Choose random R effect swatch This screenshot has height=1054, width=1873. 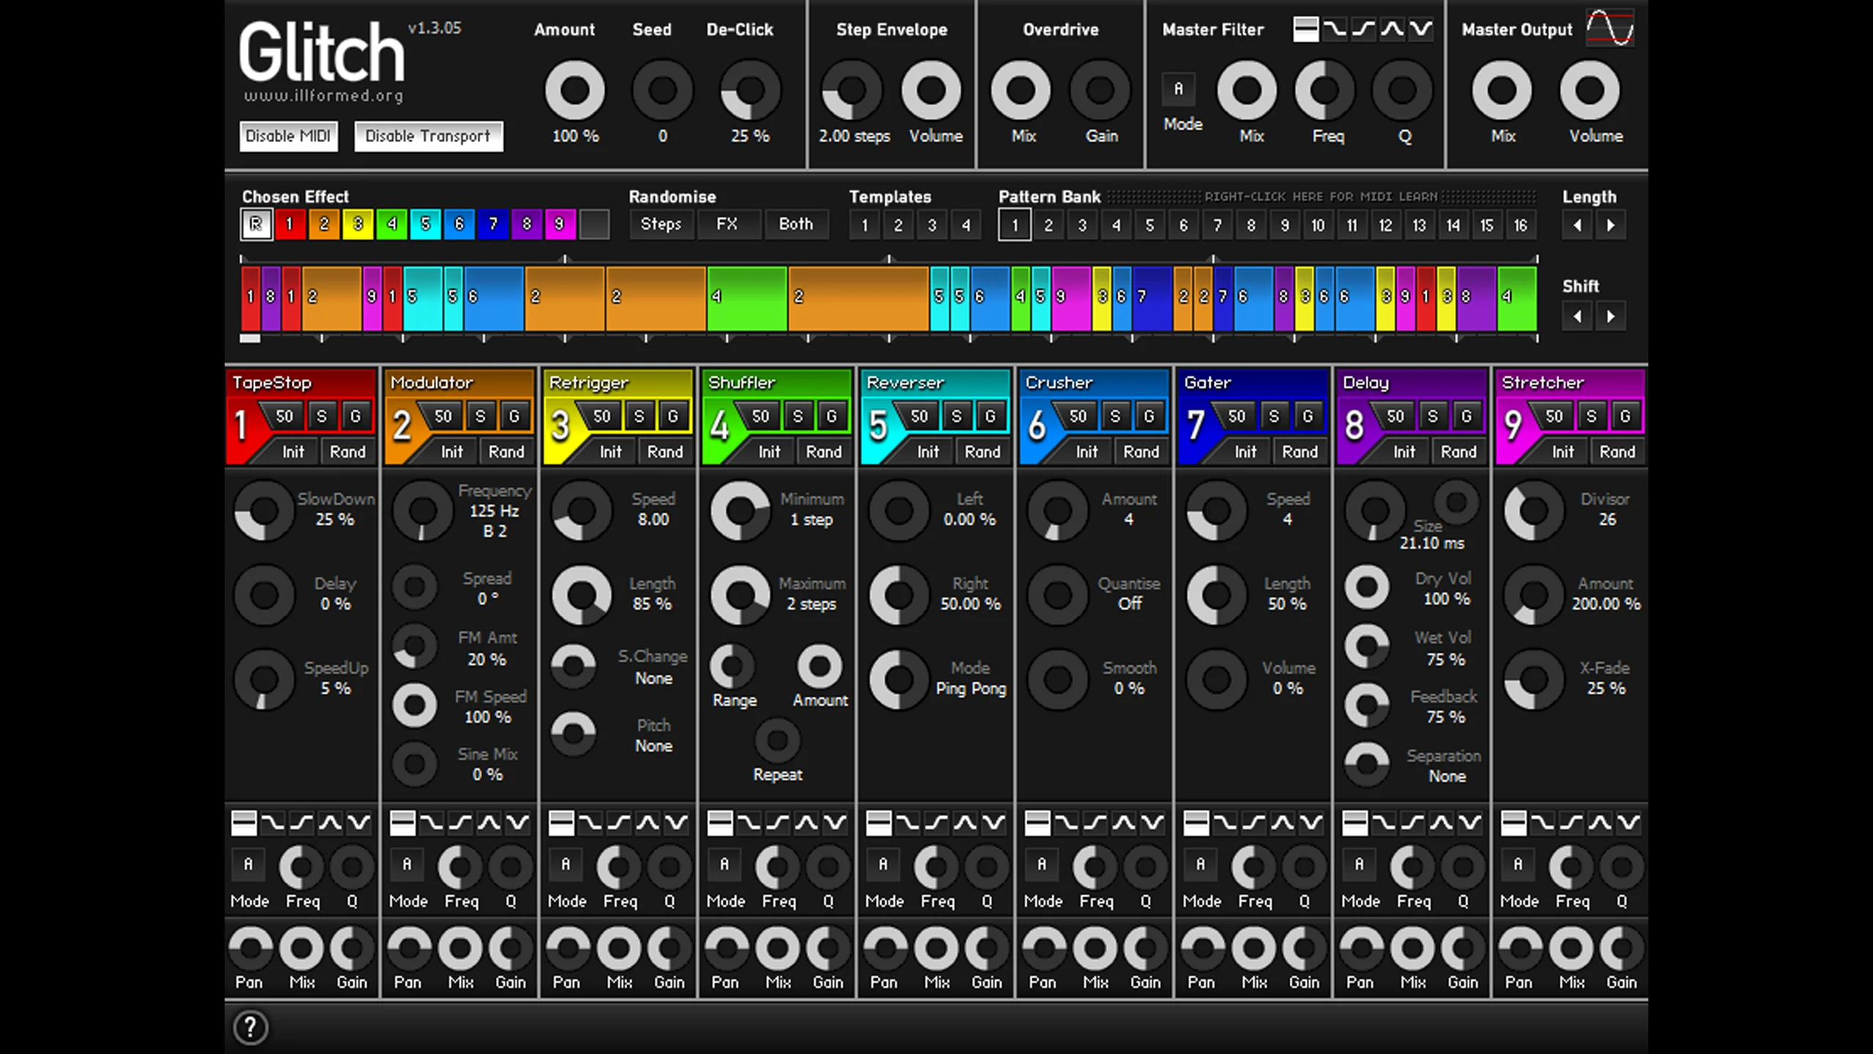[x=256, y=224]
